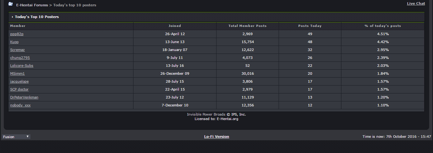Image resolution: width=433 pixels, height=153 pixels.
Task: View MSimm1's profile page
Action: click(x=17, y=73)
